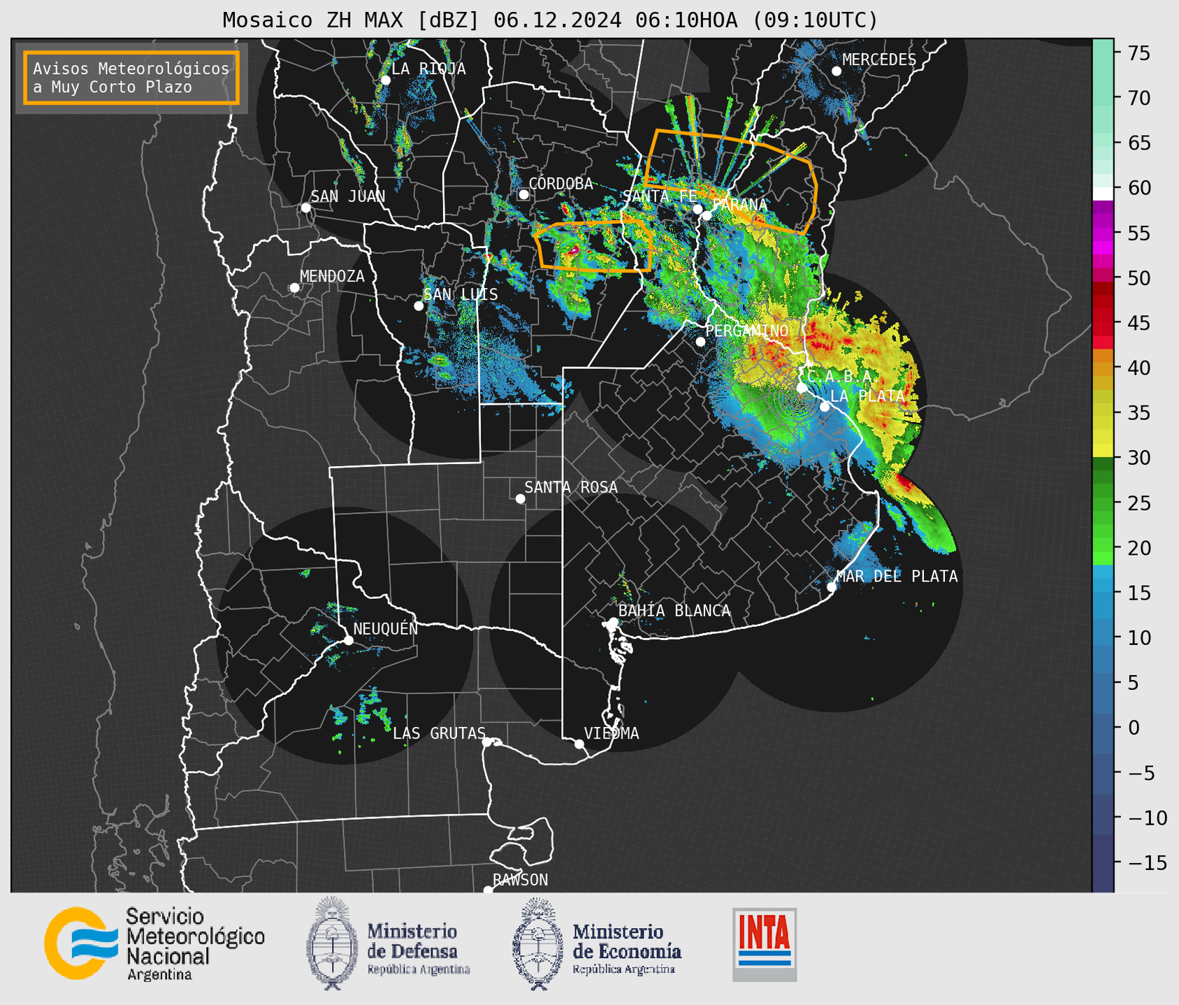Click the La Plata city marker
Viewport: 1179px width, 1005px height.
pyautogui.click(x=825, y=407)
